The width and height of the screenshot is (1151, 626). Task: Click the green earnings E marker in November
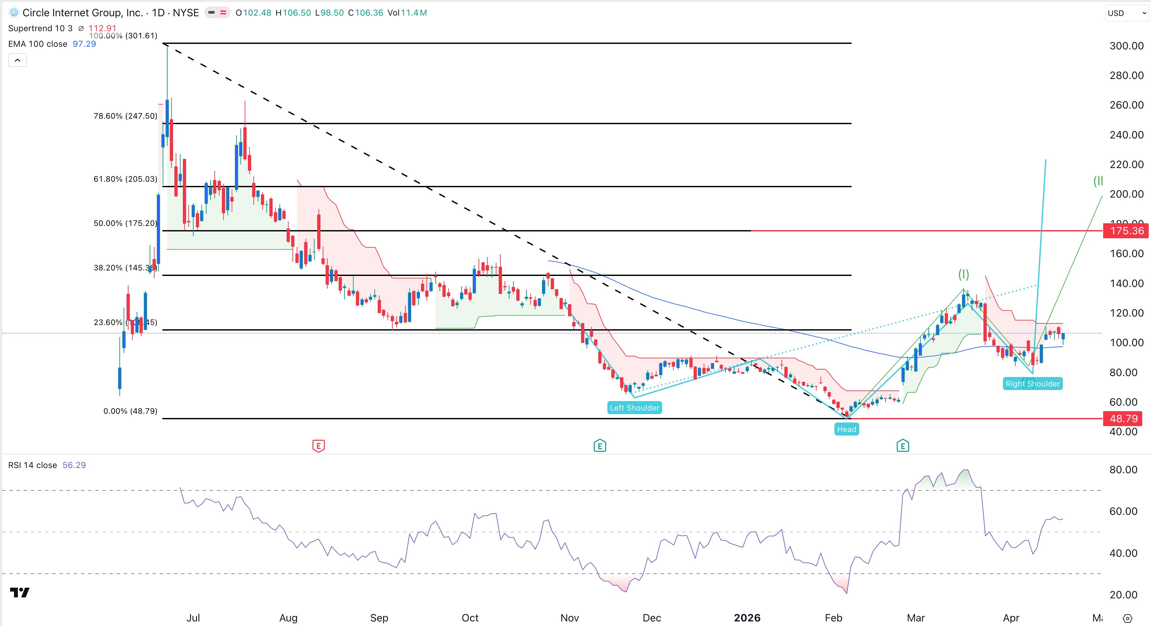coord(600,446)
